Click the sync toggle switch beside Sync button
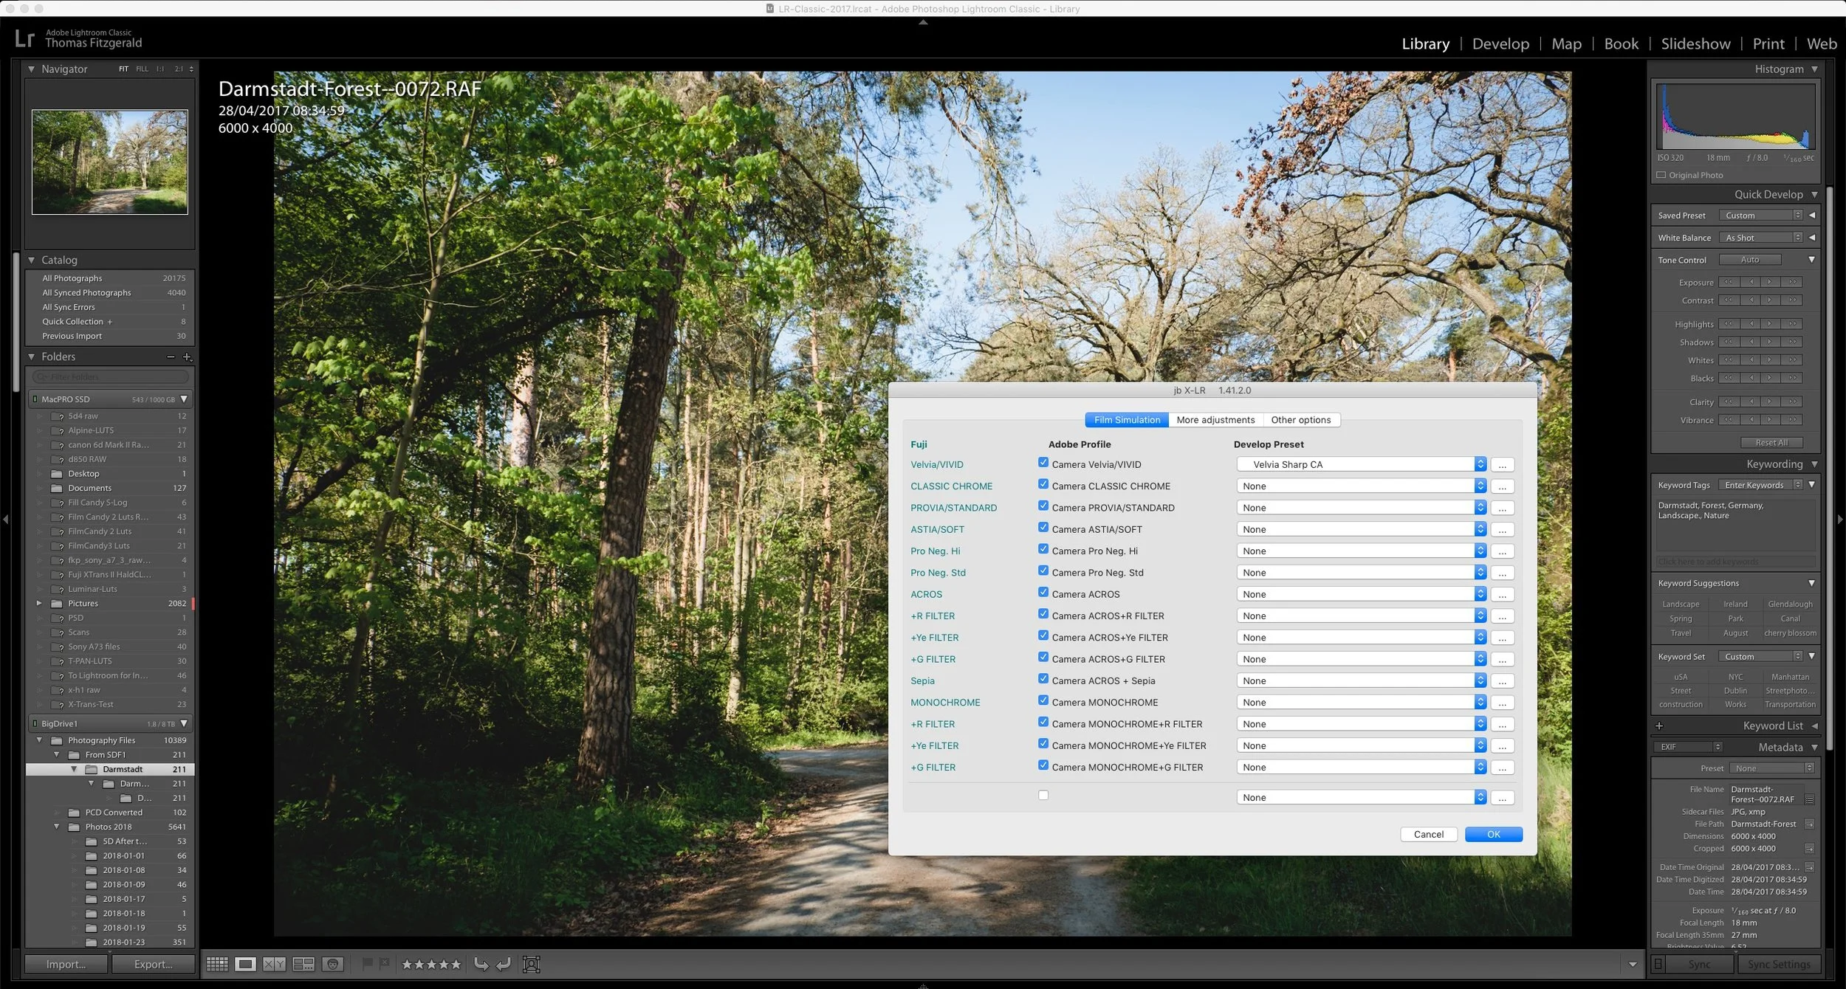 [1658, 964]
